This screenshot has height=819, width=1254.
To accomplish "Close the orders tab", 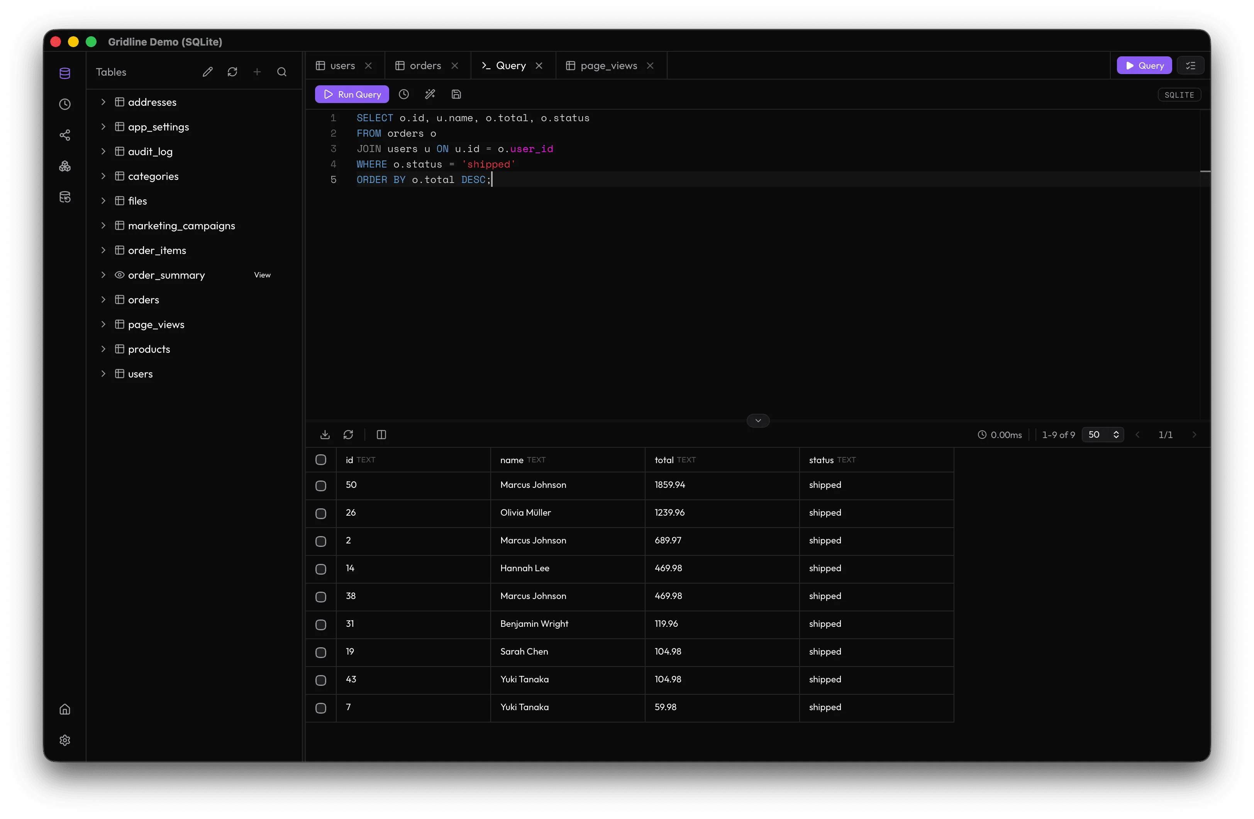I will pos(455,66).
